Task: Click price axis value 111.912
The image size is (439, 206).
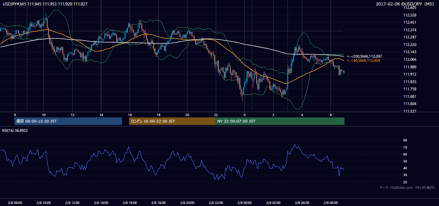Action: [409, 74]
